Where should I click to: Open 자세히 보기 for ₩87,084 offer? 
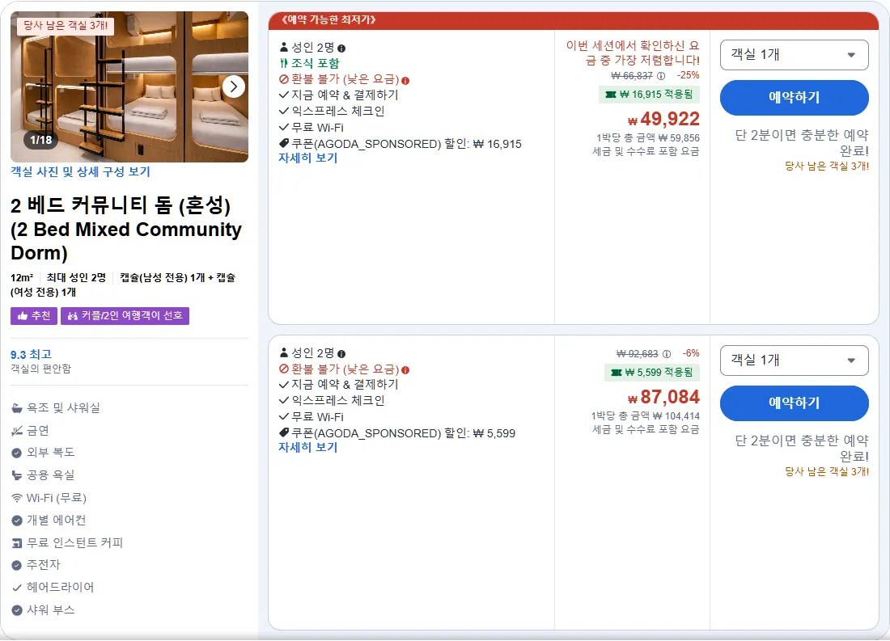[307, 448]
